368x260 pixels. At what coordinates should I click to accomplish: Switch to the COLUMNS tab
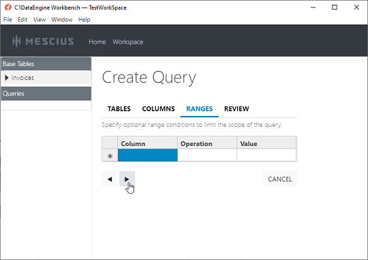click(x=158, y=109)
